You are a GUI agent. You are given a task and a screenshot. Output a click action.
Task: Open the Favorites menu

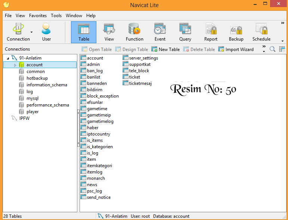38,16
